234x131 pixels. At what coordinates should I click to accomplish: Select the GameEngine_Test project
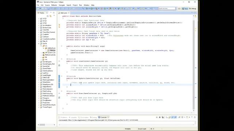click(x=49, y=64)
